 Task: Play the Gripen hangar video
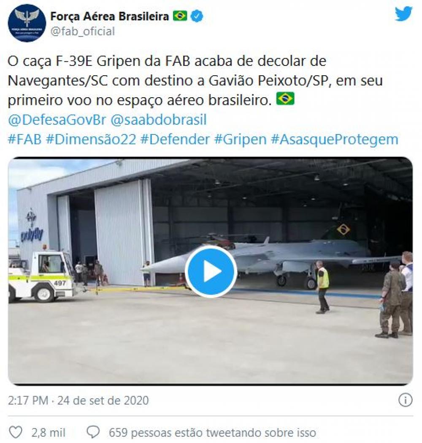point(211,271)
